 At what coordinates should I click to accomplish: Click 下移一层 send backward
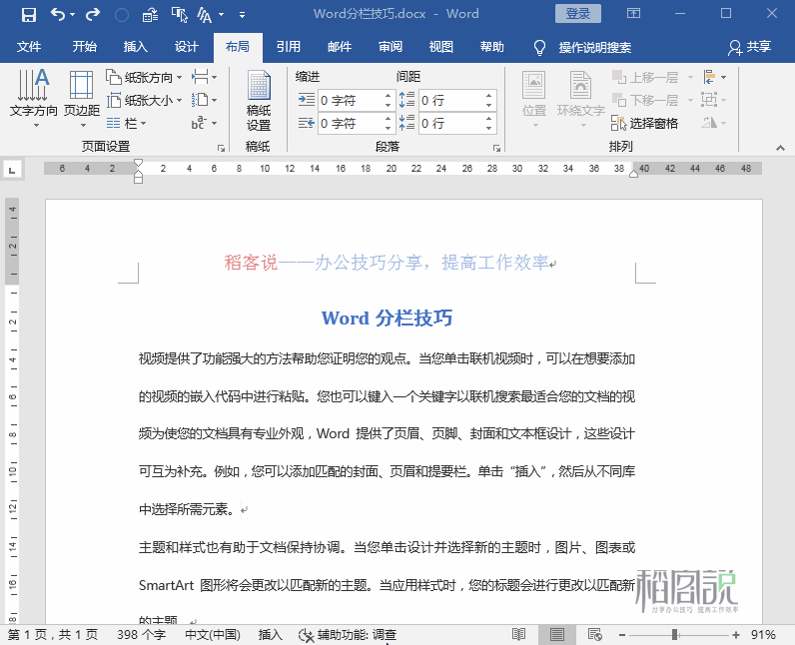(x=646, y=100)
